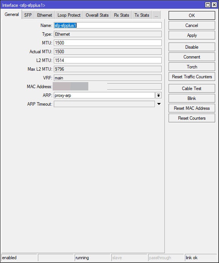219x263 pixels.
Task: Click the Actual MTU value 1500
Action: click(x=108, y=51)
